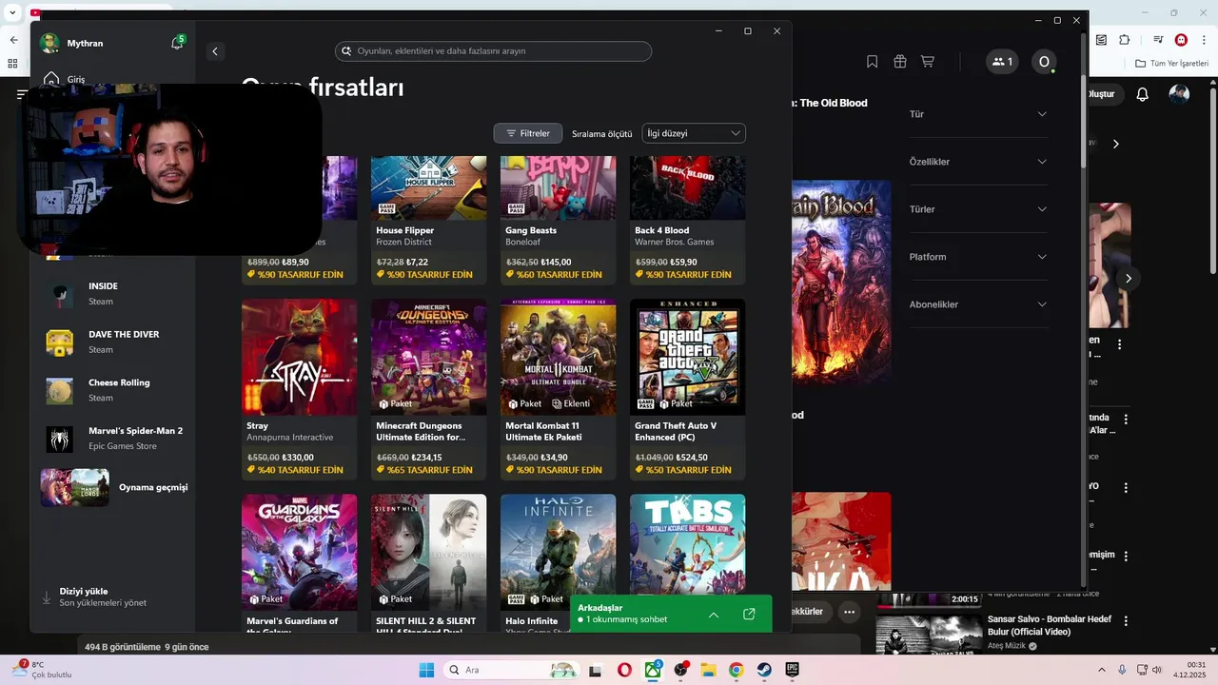Open Opera browser from the taskbar

coord(624,670)
